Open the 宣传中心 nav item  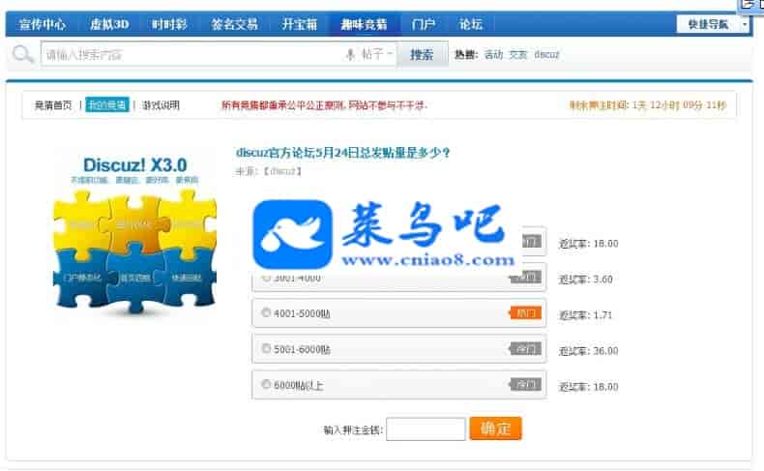43,24
